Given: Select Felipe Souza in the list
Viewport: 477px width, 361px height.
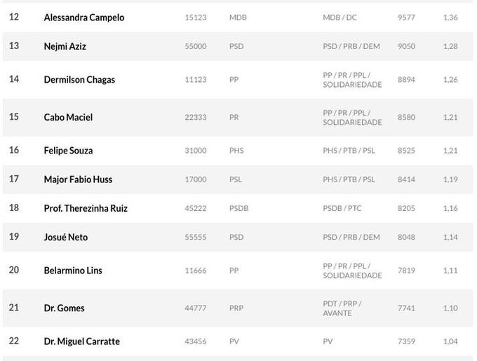Looking at the screenshot, I should 68,151.
